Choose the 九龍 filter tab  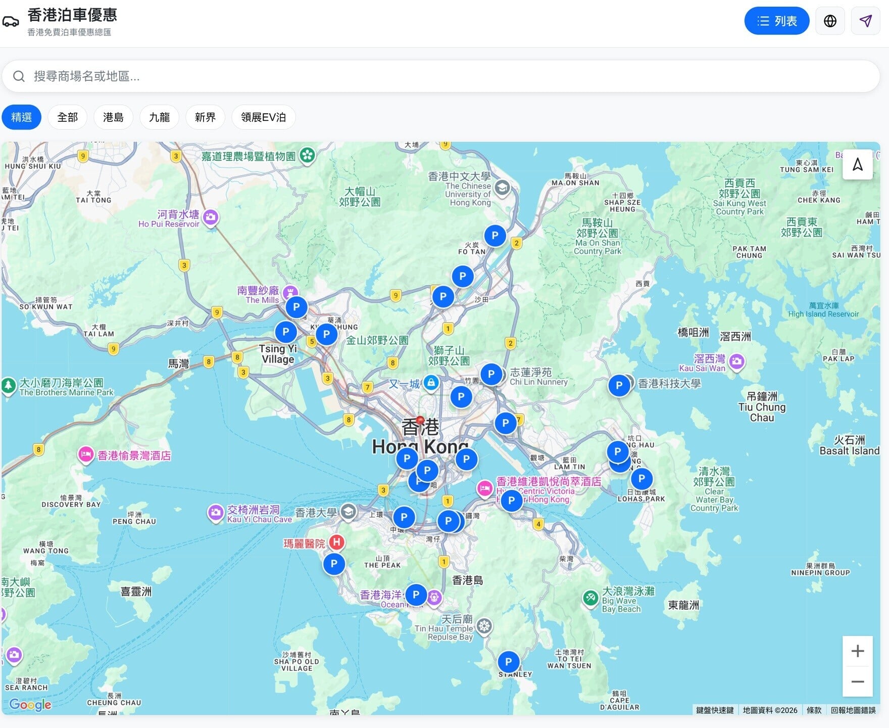pyautogui.click(x=159, y=117)
